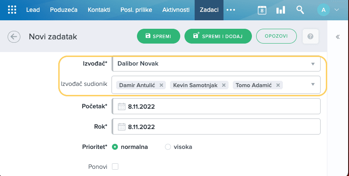This screenshot has width=349, height=176.
Task: Remove Damir Antulić from participants
Action: [162, 85]
